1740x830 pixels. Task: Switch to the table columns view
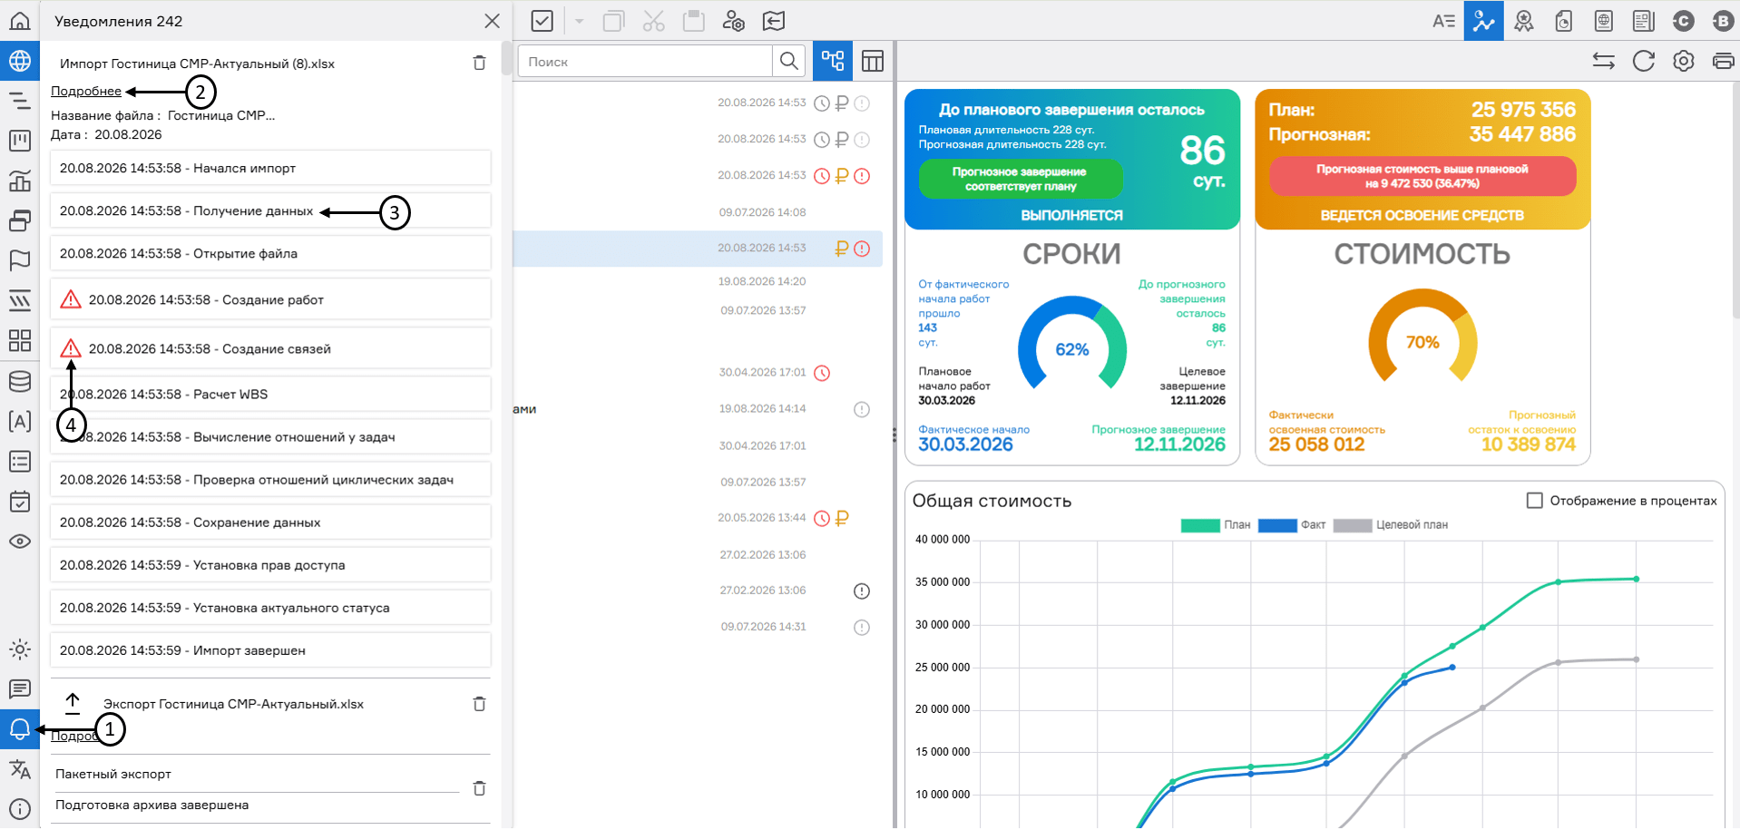point(873,61)
